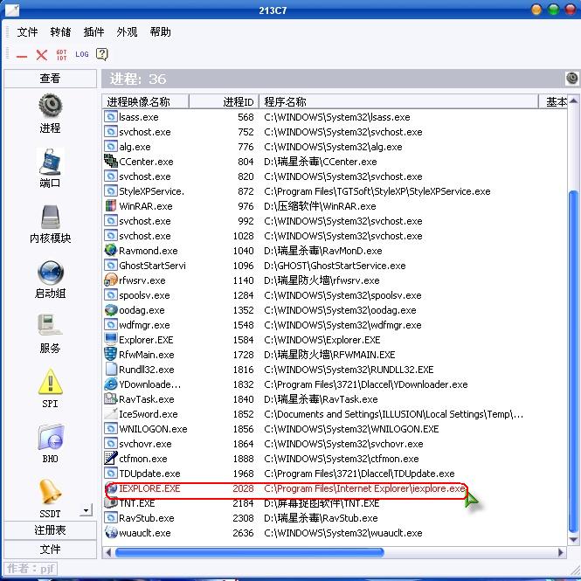The height and width of the screenshot is (581, 581).
Task: Click horizontal scrollbar left arrow
Action: [x=108, y=552]
